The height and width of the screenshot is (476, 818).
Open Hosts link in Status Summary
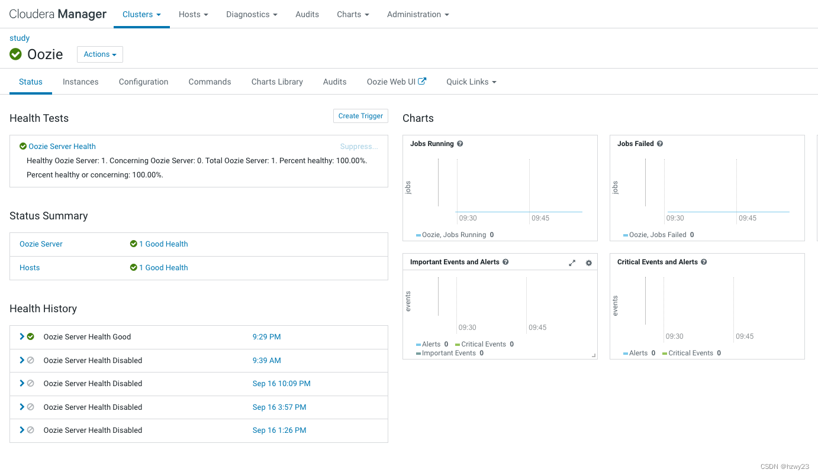30,267
